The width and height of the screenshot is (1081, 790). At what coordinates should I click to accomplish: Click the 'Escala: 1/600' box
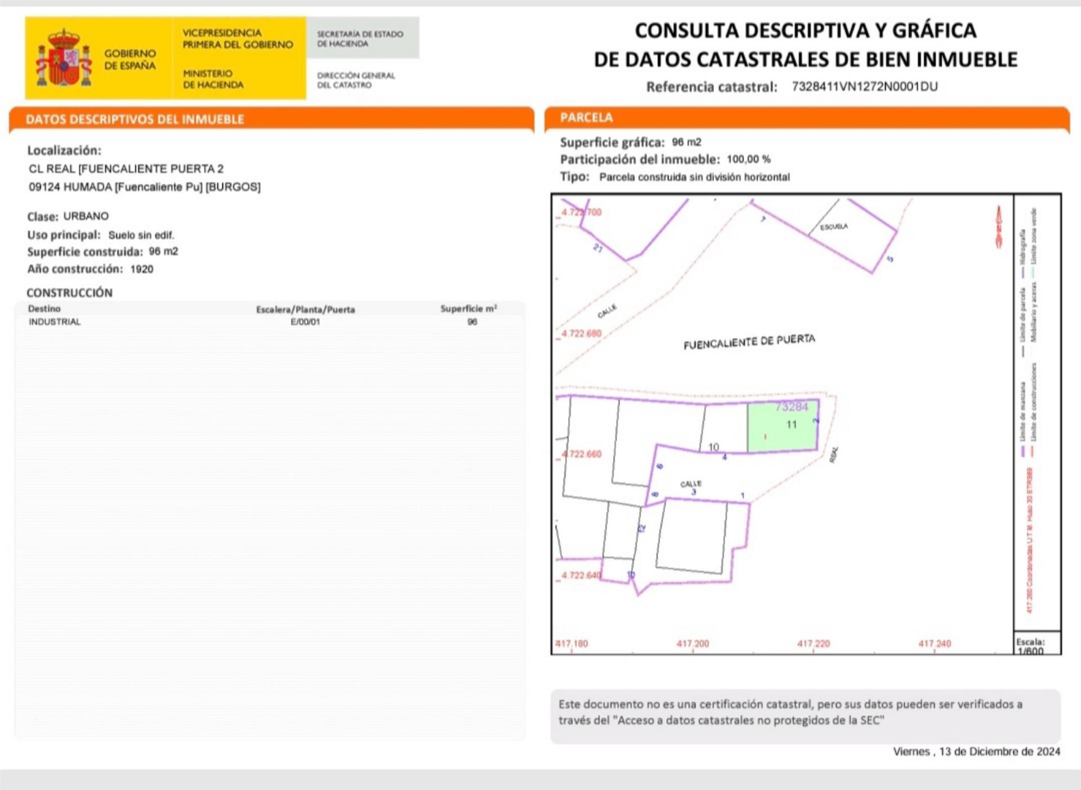pyautogui.click(x=1037, y=643)
